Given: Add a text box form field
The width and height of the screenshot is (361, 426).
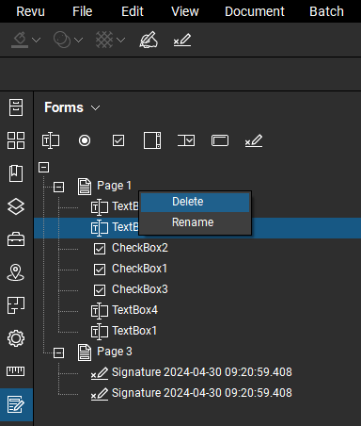Looking at the screenshot, I should click(x=51, y=140).
